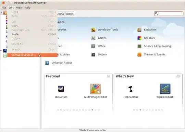Open the Universal Access label
185x132 pixels.
click(x=62, y=63)
